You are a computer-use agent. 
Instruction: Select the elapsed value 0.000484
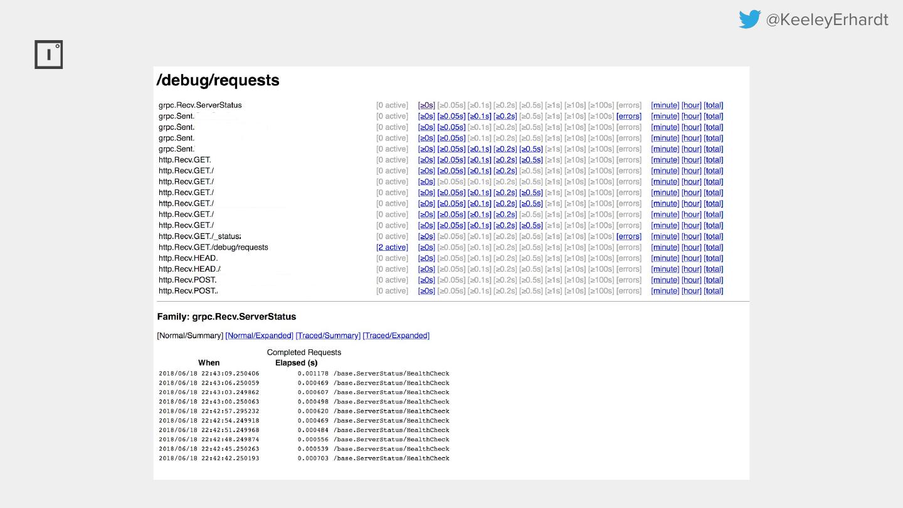coord(313,430)
